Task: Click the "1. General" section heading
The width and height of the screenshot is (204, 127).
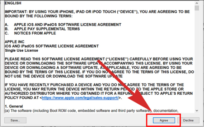Action: tap(14, 106)
